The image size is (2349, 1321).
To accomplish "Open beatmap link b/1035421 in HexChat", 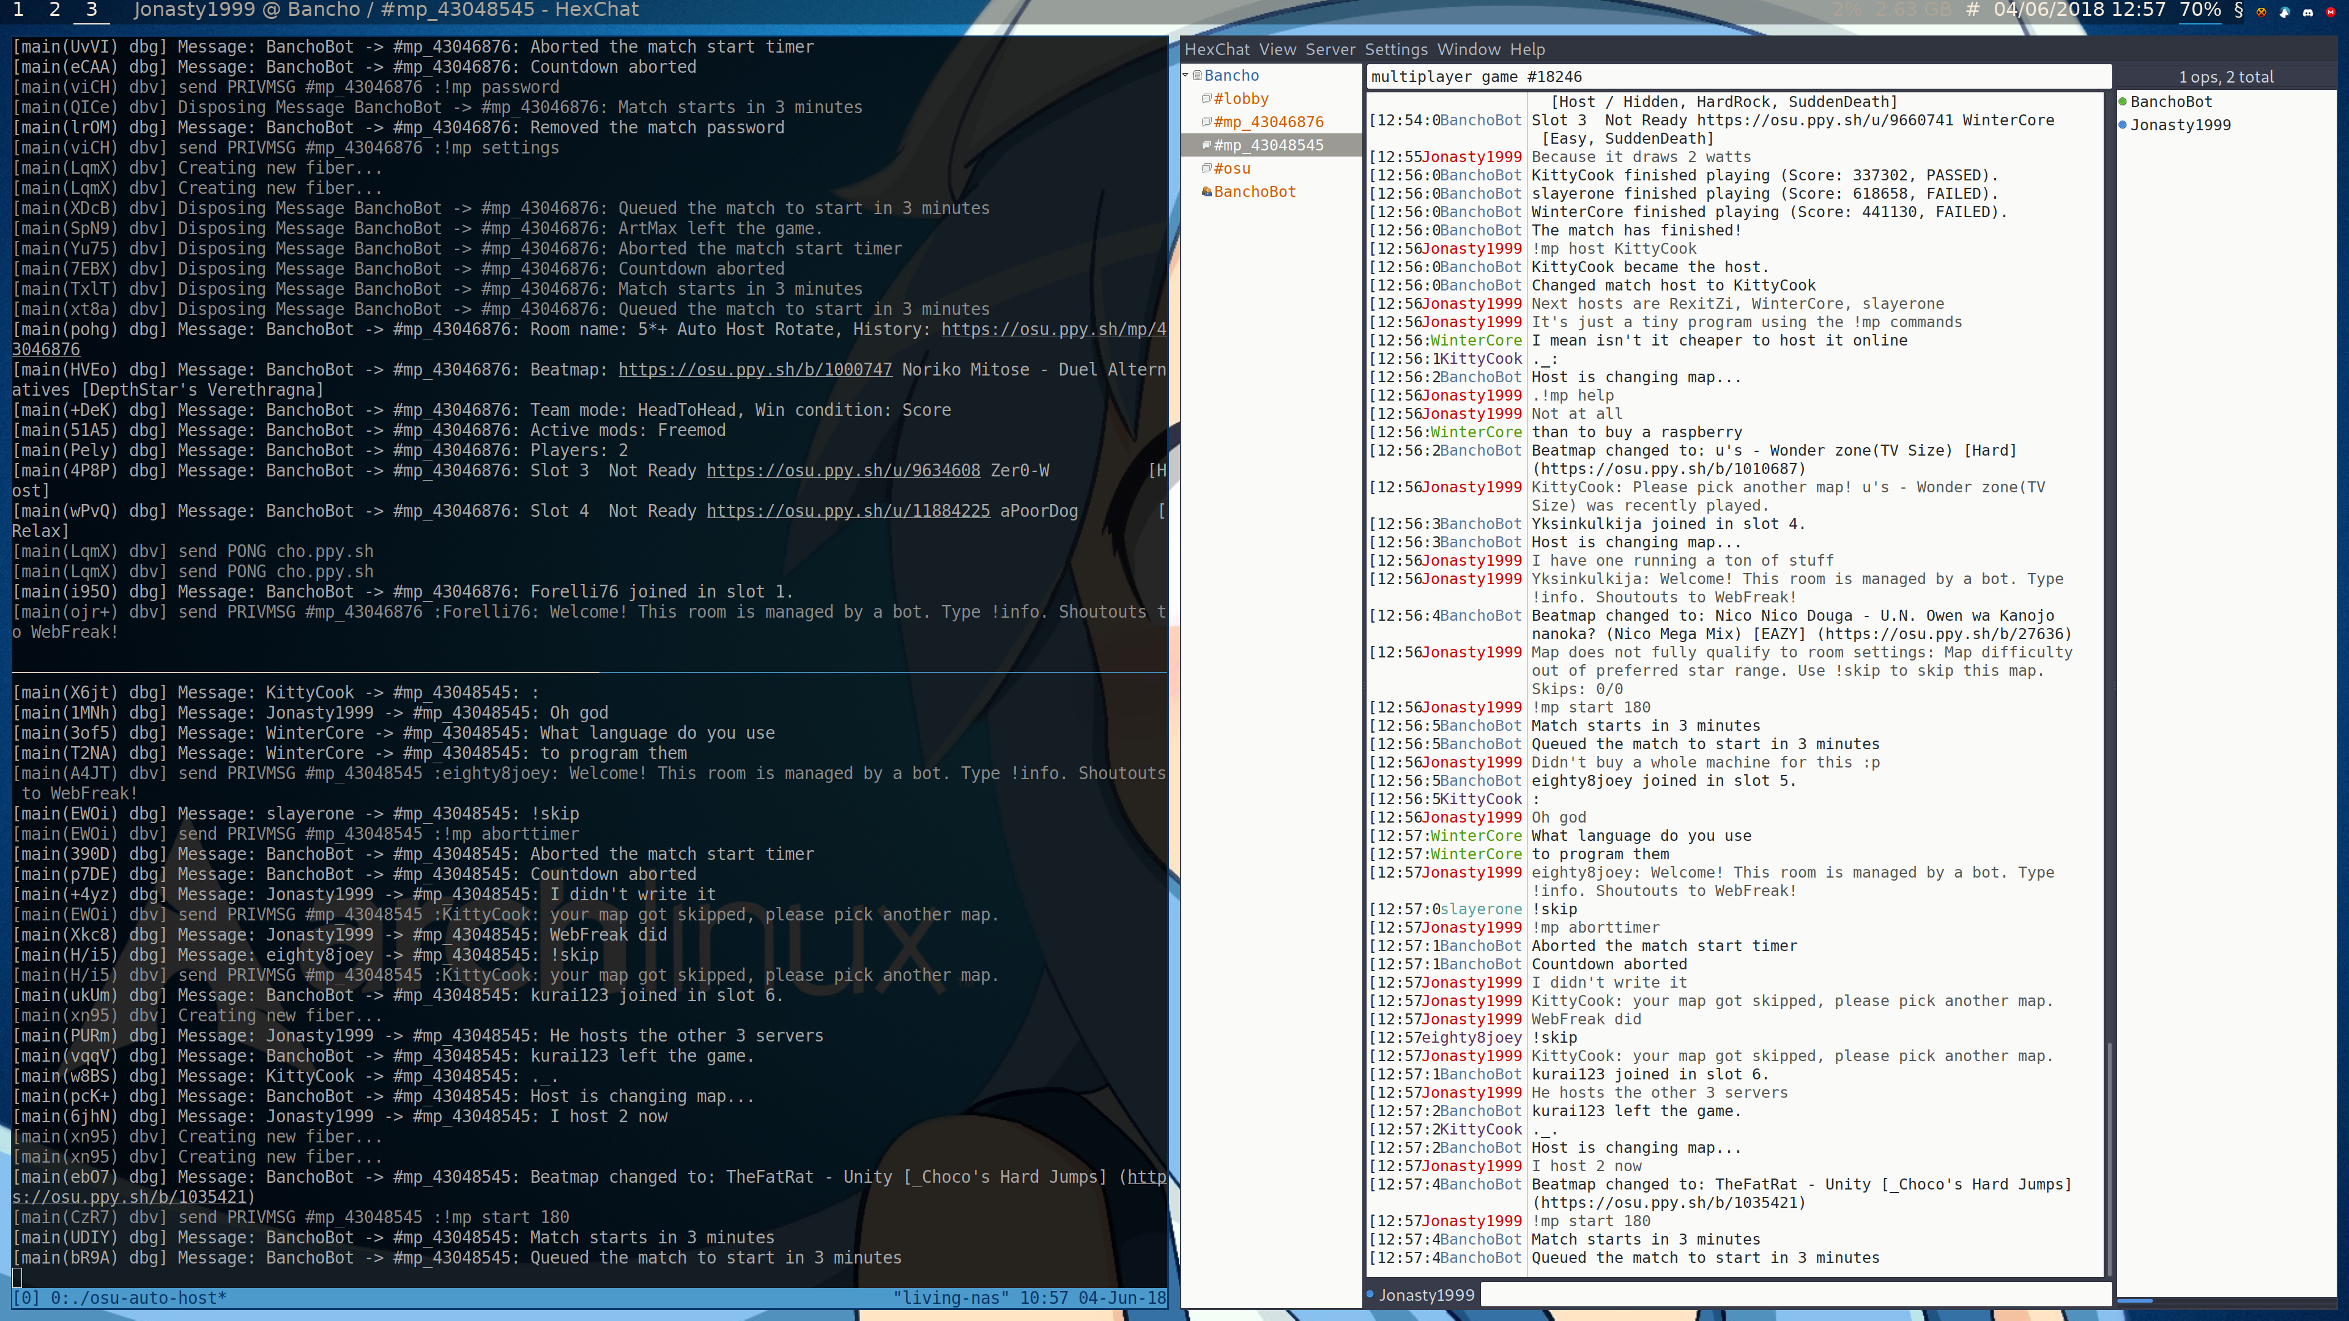I will tap(1668, 1202).
